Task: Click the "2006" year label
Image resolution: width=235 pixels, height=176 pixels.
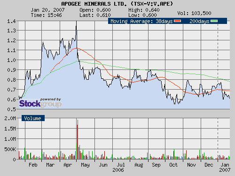Action: pyautogui.click(x=118, y=170)
